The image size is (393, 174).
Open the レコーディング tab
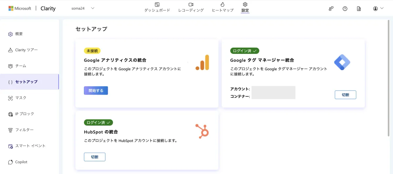[x=191, y=7]
